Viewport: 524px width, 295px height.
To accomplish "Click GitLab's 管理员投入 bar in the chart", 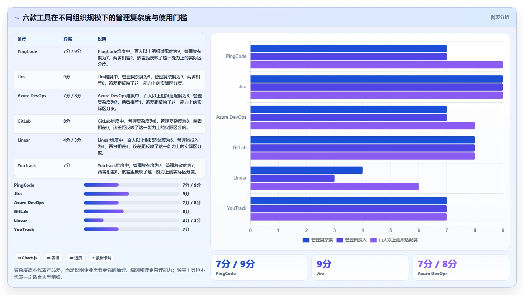I will click(363, 148).
